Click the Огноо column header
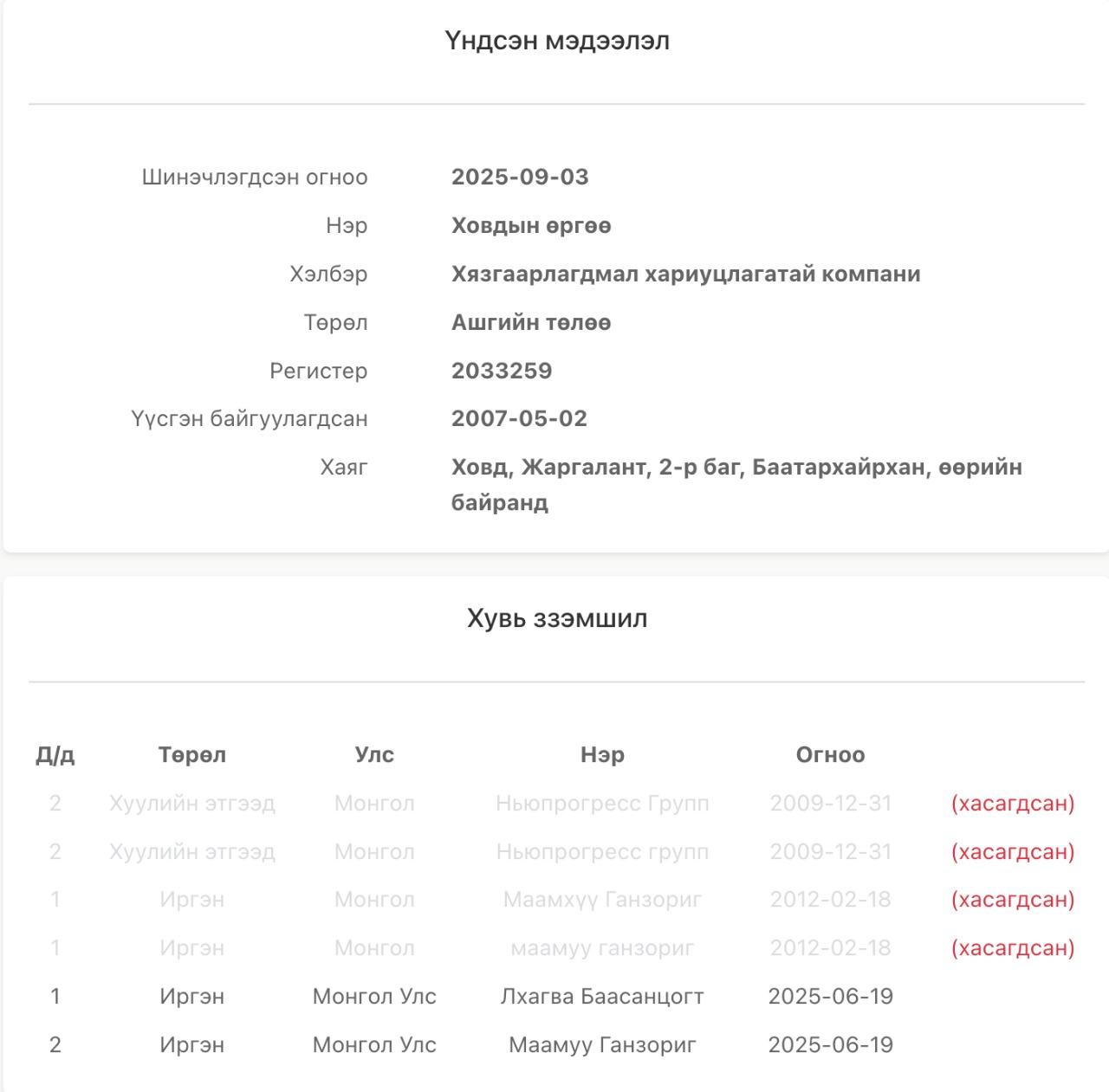1109x1092 pixels. click(x=830, y=754)
